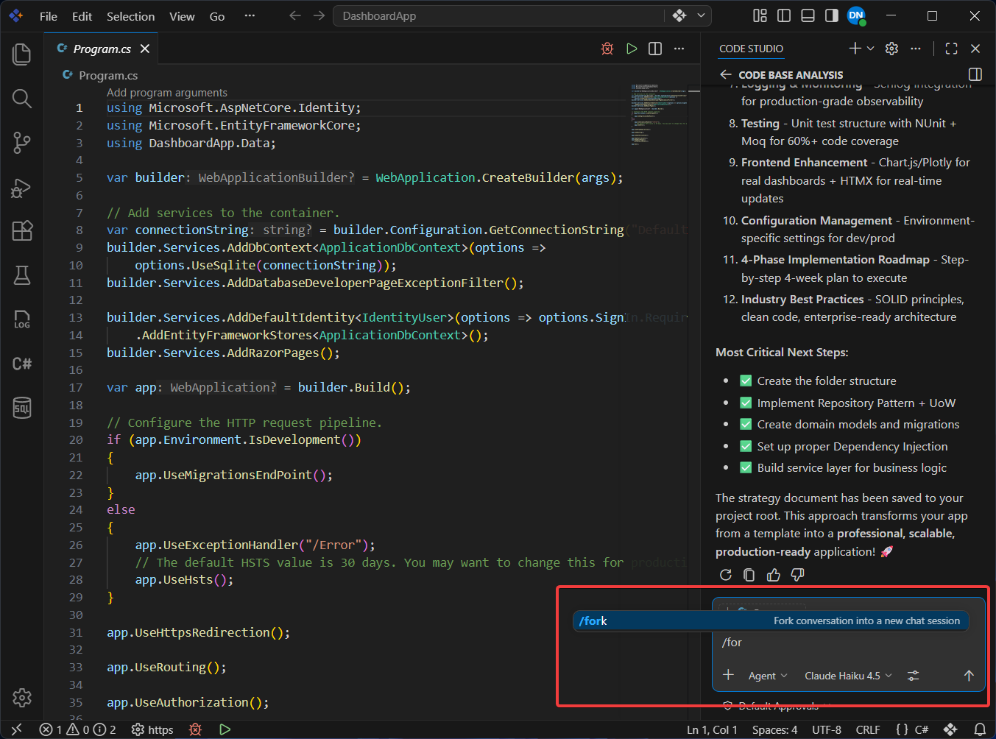The image size is (996, 739).
Task: Open the Run and Debug view
Action: point(22,188)
